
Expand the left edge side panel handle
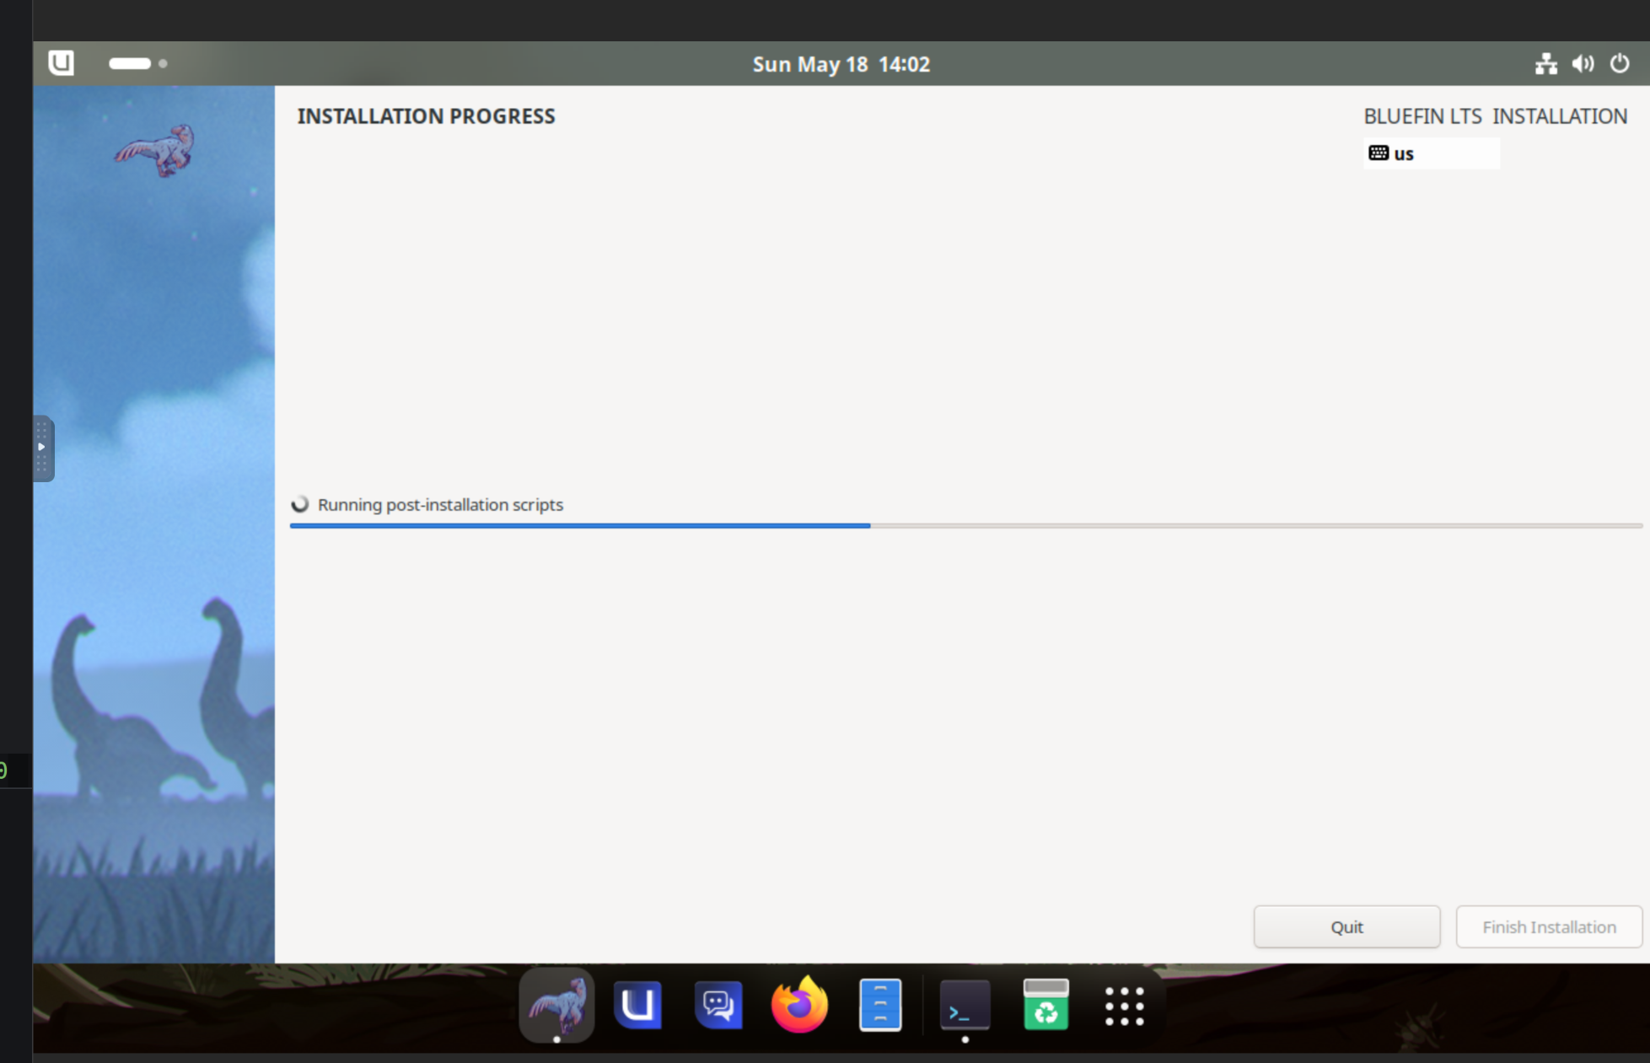[x=42, y=448]
